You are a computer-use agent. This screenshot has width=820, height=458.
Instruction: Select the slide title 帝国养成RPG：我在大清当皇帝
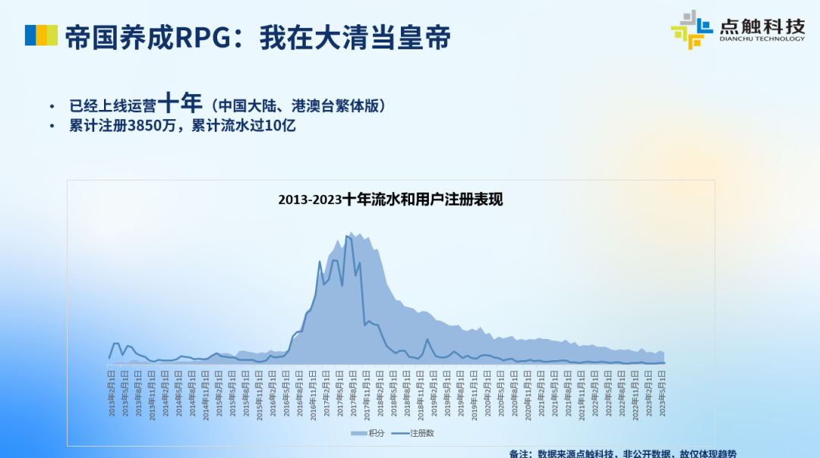point(257,38)
